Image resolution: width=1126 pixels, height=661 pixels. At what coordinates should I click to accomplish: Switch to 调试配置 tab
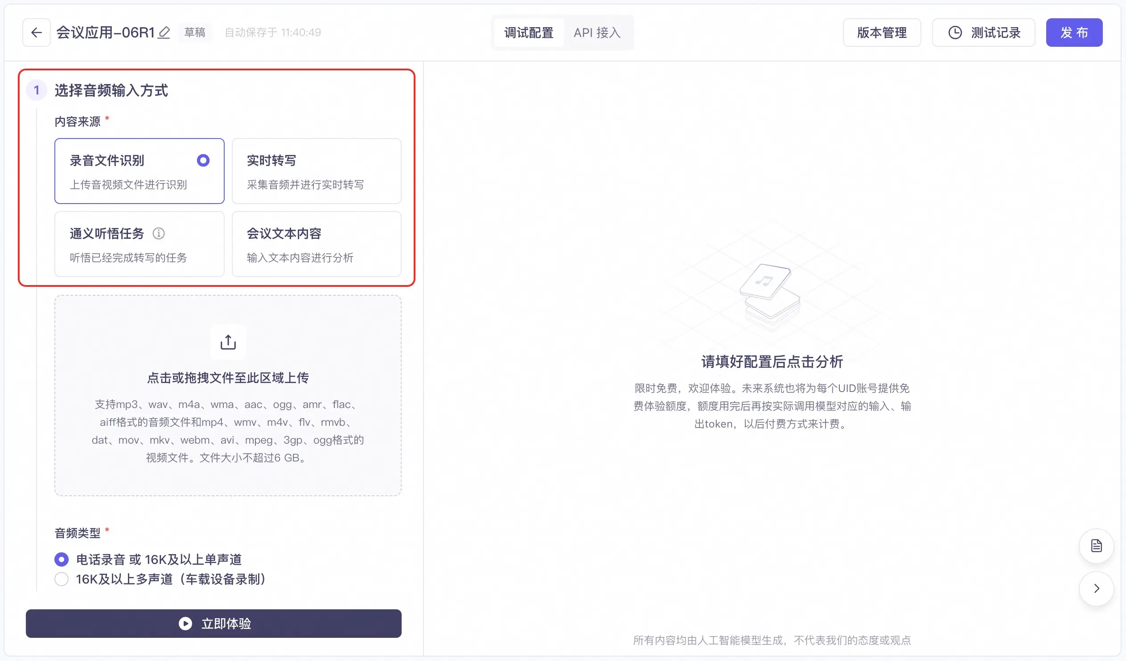[x=529, y=33]
